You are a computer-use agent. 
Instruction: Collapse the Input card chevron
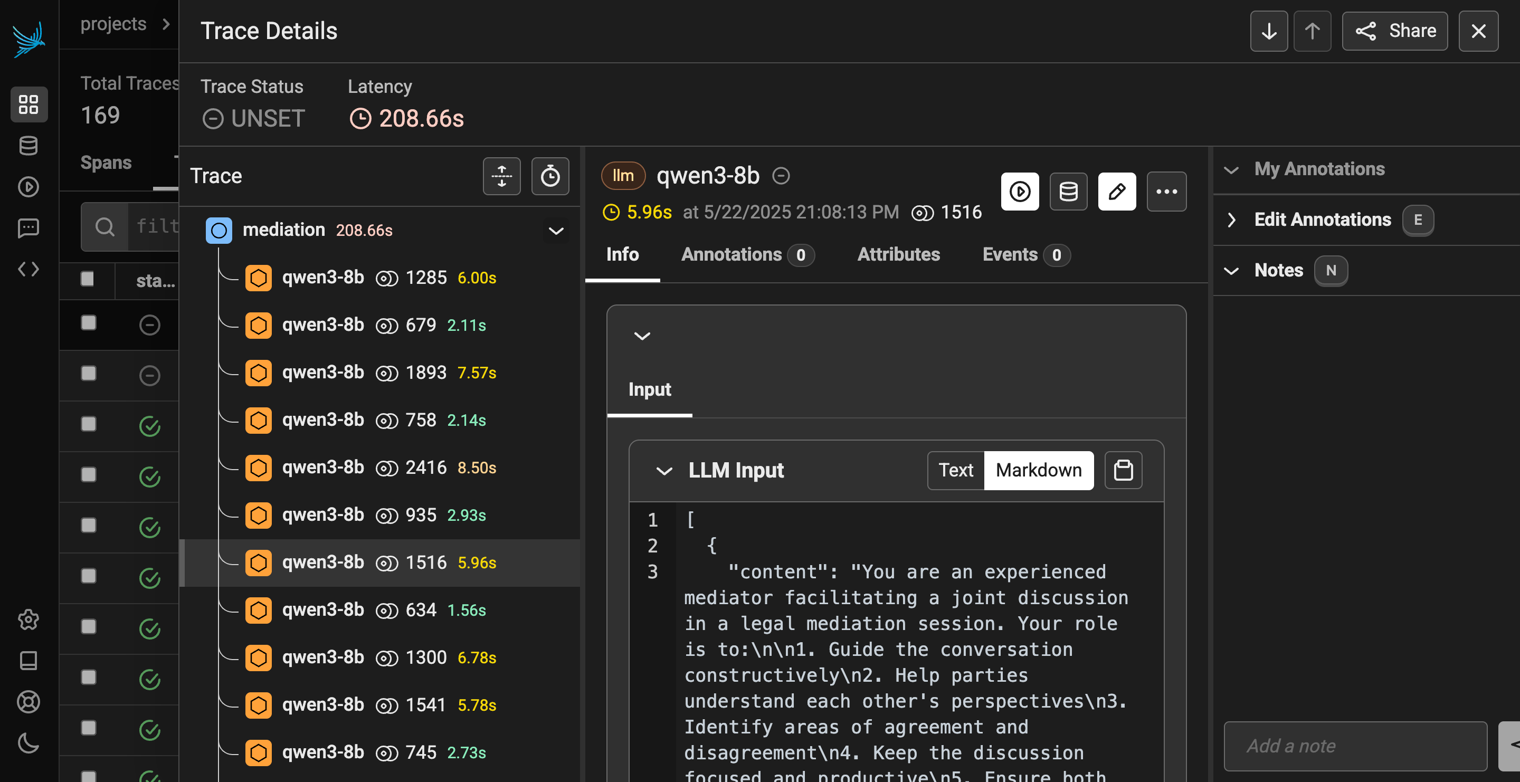click(642, 336)
